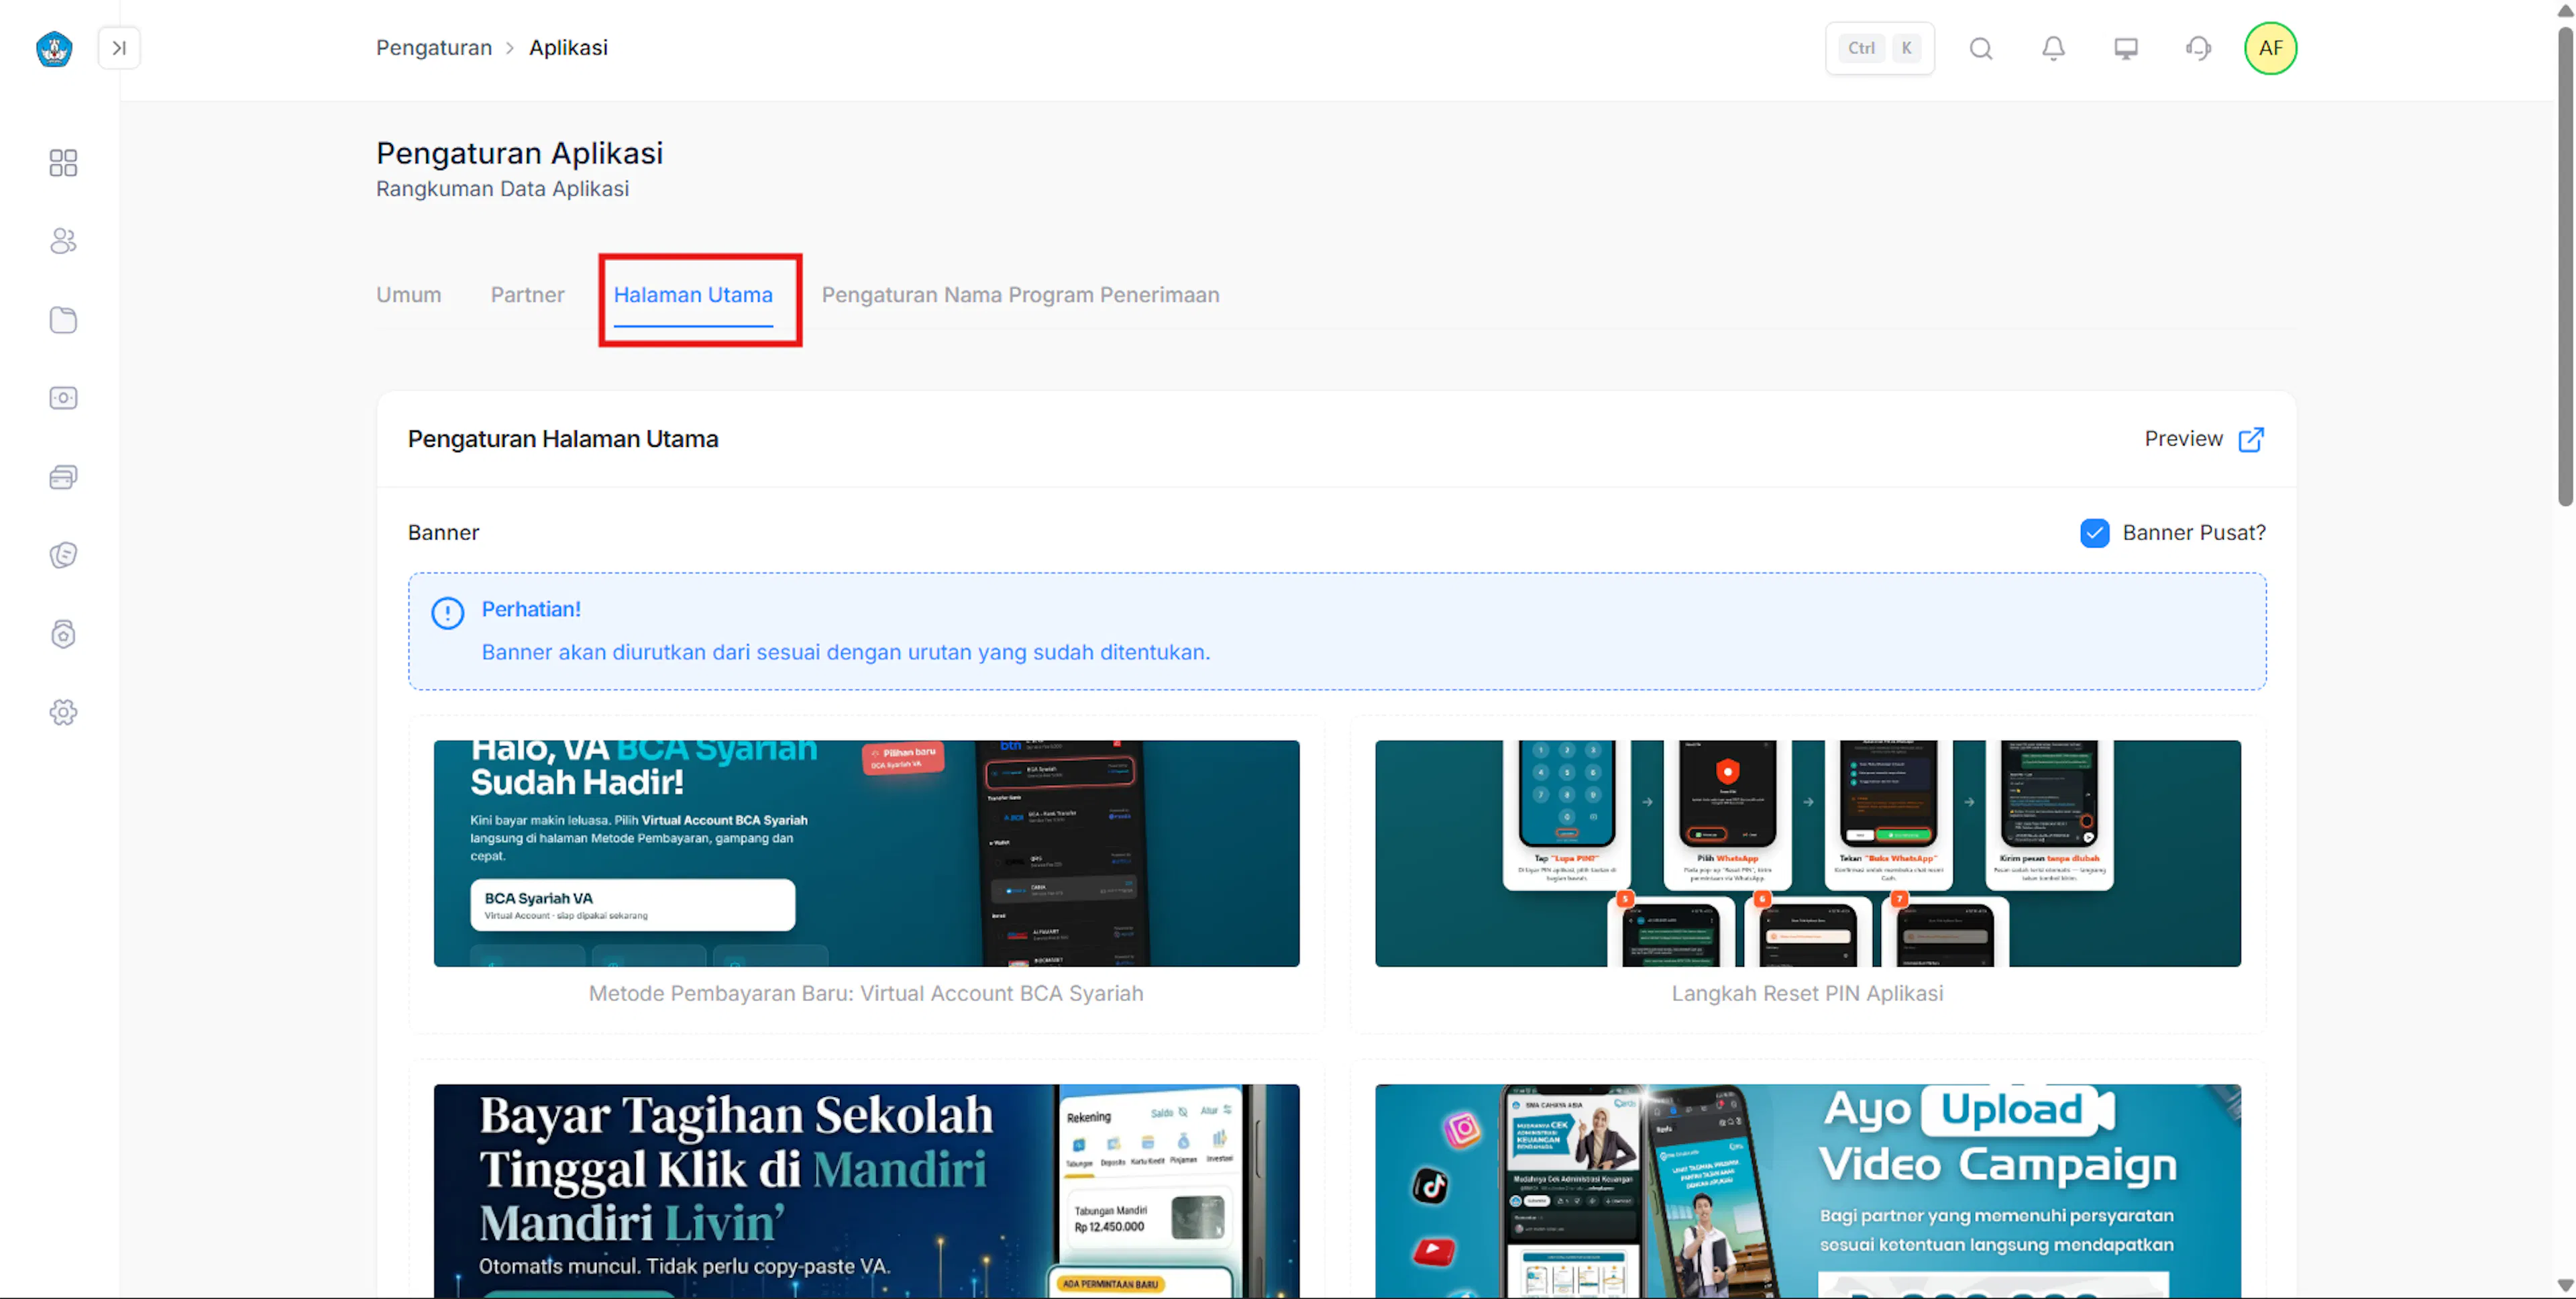
Task: Click the app logo in the sidebar
Action: click(54, 48)
